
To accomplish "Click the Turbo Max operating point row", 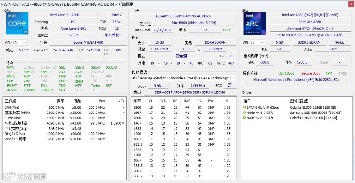I will (64, 118).
